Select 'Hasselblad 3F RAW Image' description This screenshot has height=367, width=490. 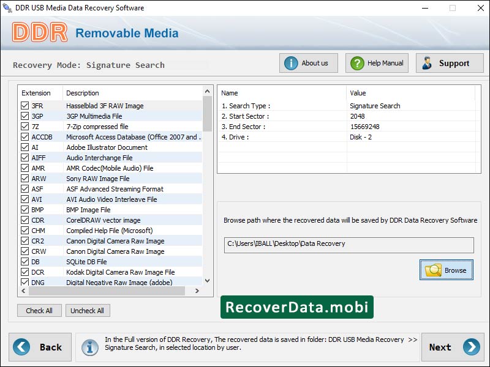[105, 106]
